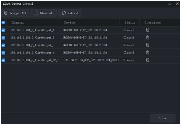This screenshot has height=125, width=181.
Task: Sort by the Device column header
Action: click(x=70, y=22)
